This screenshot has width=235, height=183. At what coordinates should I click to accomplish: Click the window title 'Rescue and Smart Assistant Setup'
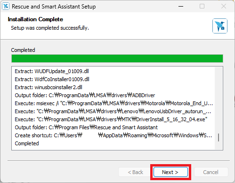(54, 7)
